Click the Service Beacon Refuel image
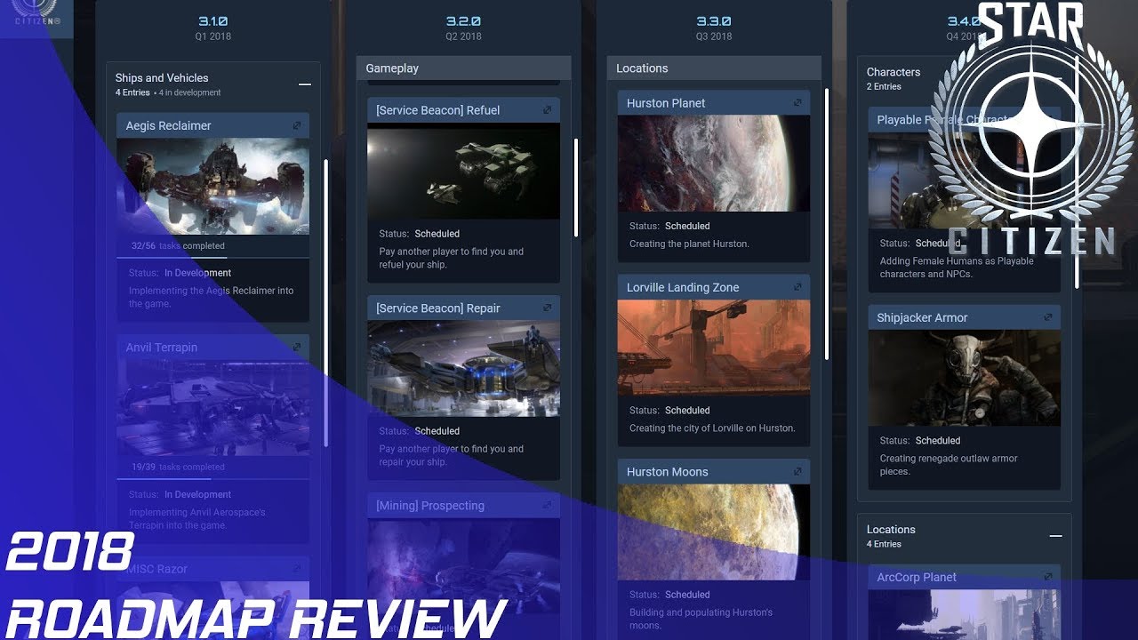1138x640 pixels. [463, 171]
